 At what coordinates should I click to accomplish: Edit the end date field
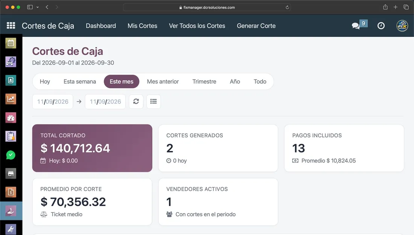click(105, 101)
